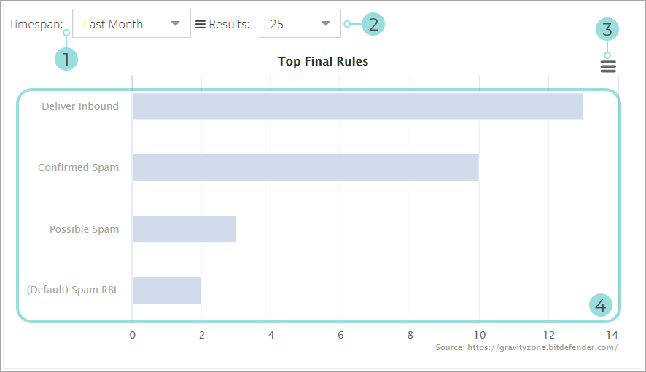Click the list icon beside Results label
The image size is (646, 372).
(x=201, y=24)
